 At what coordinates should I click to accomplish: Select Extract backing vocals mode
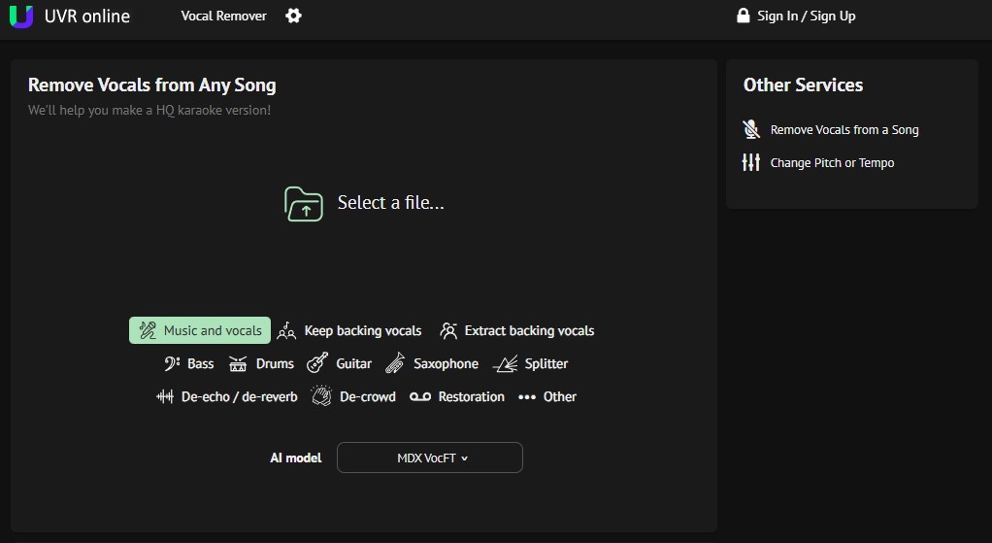[516, 331]
